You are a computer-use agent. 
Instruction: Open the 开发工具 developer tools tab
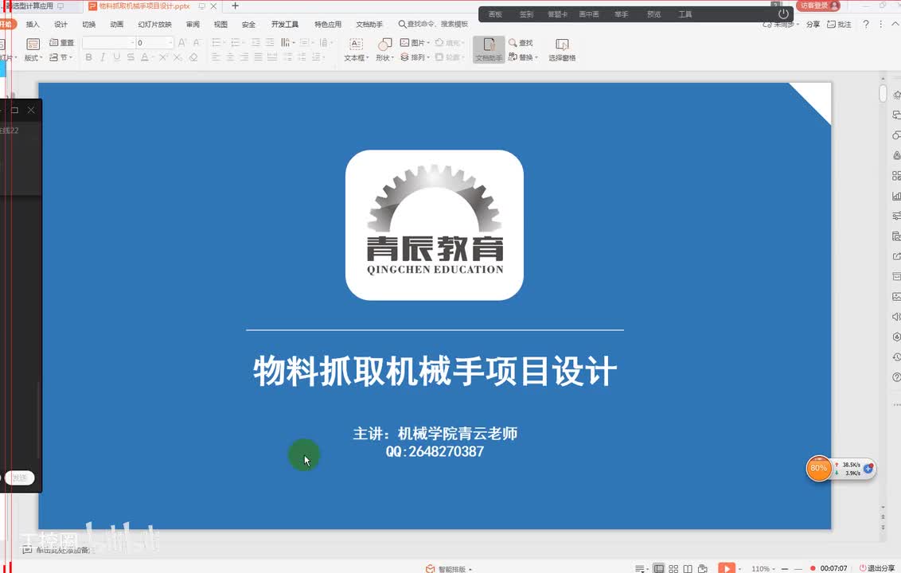[x=285, y=24]
